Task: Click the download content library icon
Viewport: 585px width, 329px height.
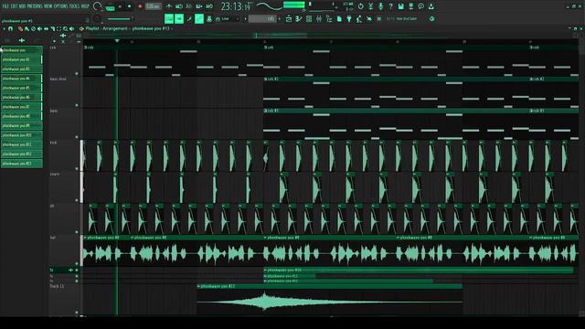Action: click(431, 6)
